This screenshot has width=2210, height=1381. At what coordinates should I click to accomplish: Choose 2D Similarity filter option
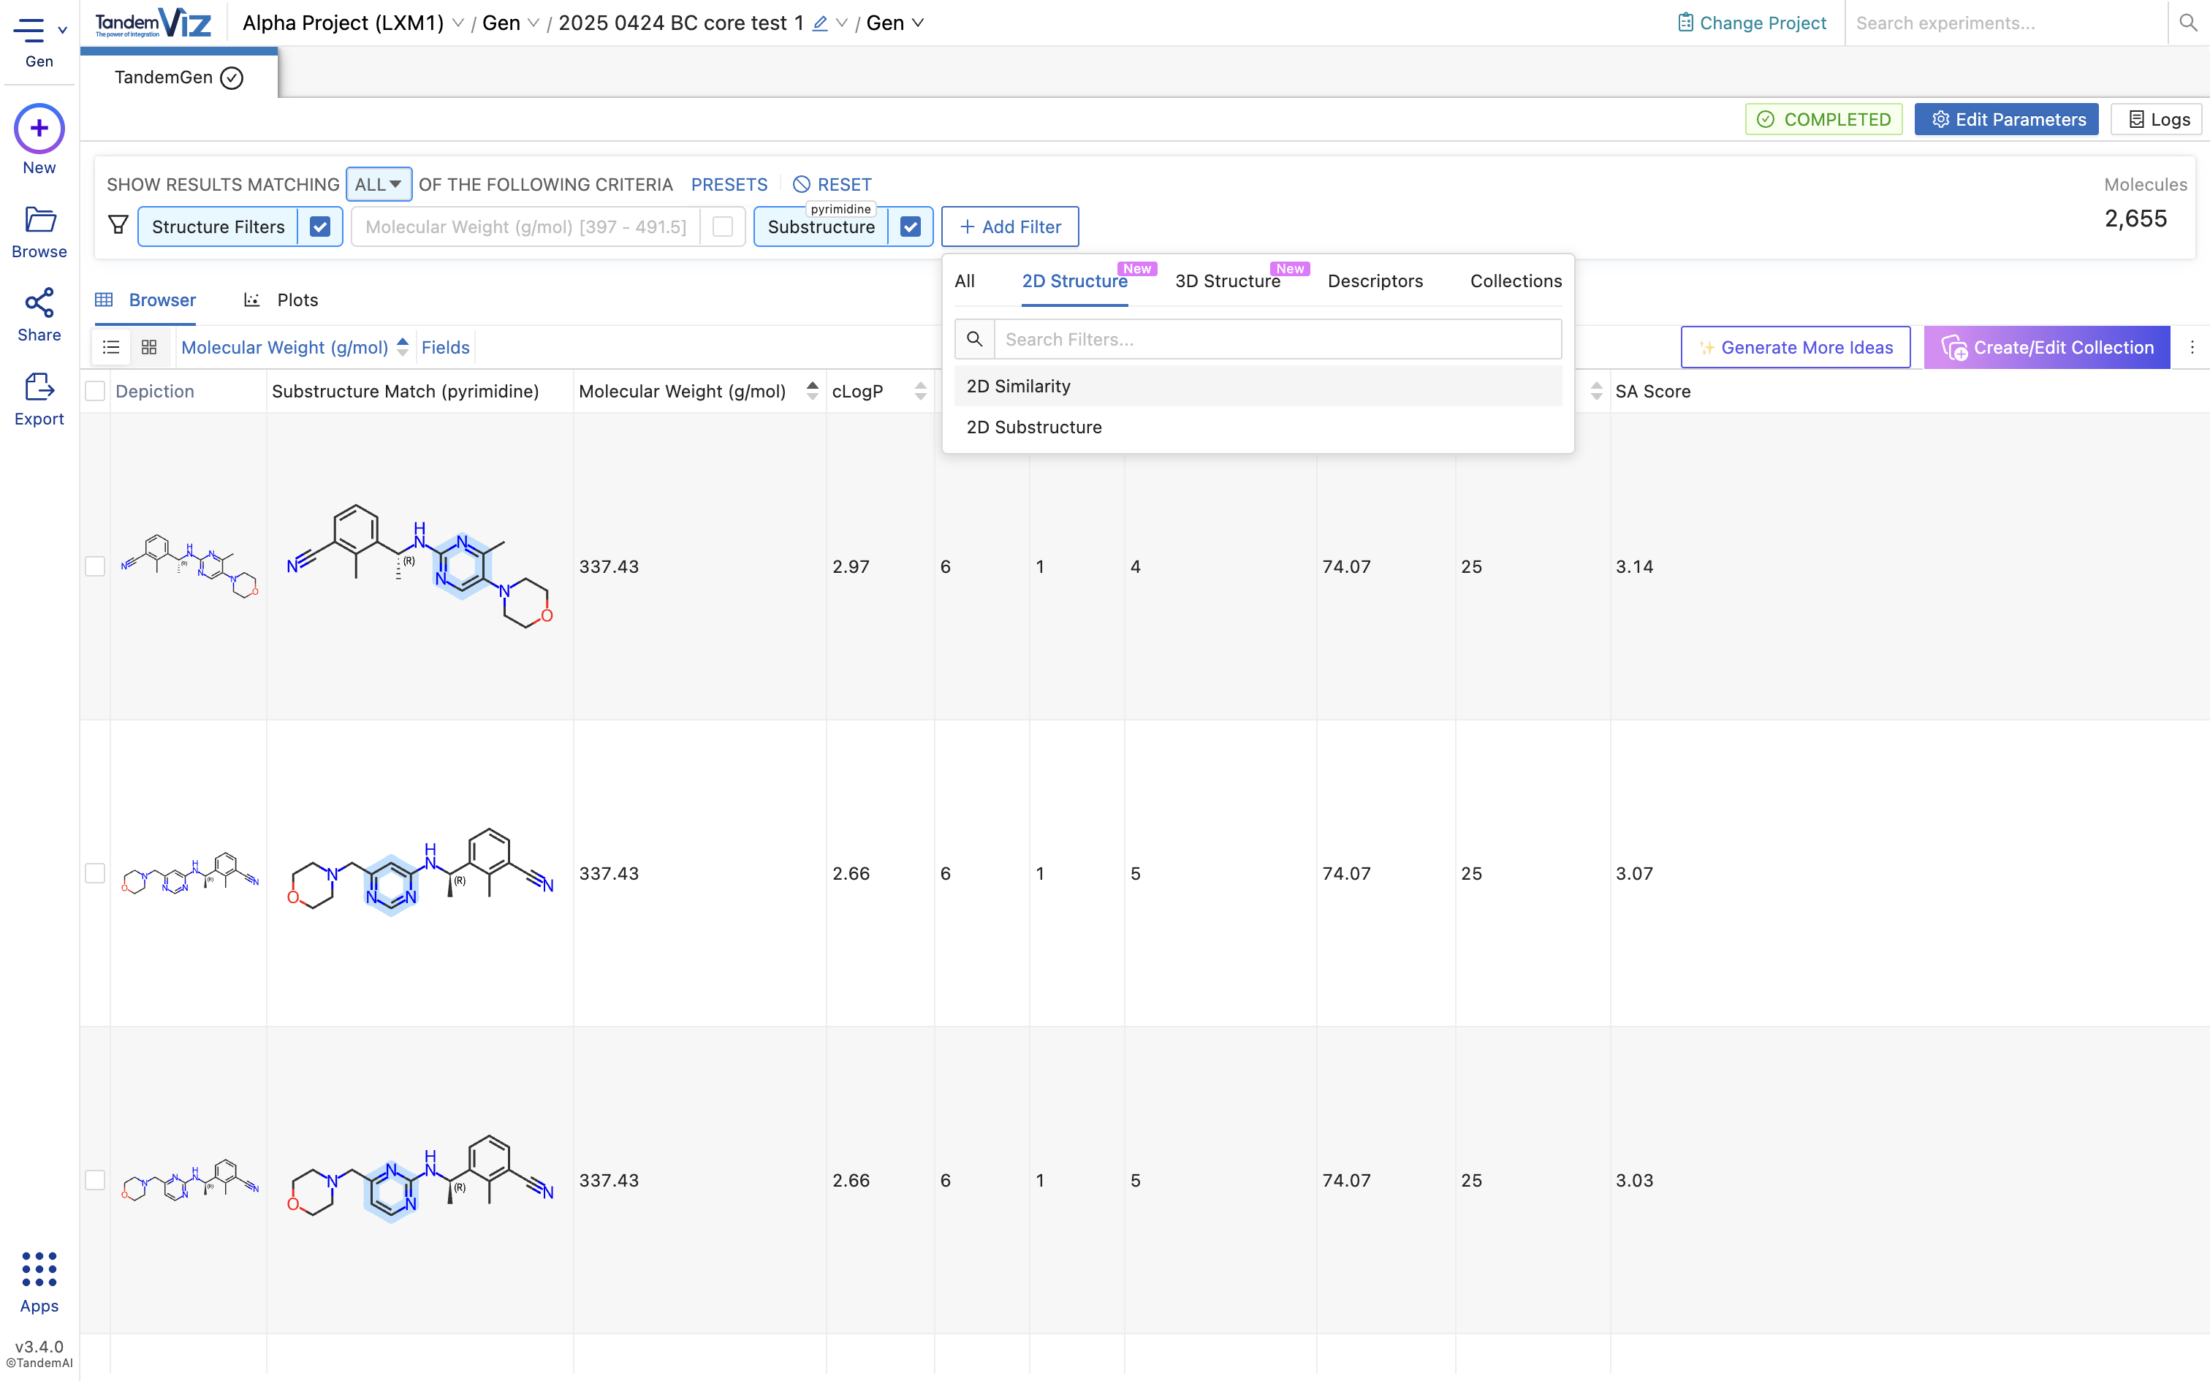[x=1258, y=387]
